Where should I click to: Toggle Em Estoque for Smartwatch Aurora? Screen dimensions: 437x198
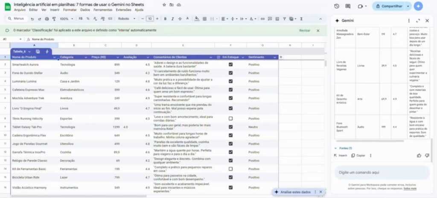click(230, 64)
